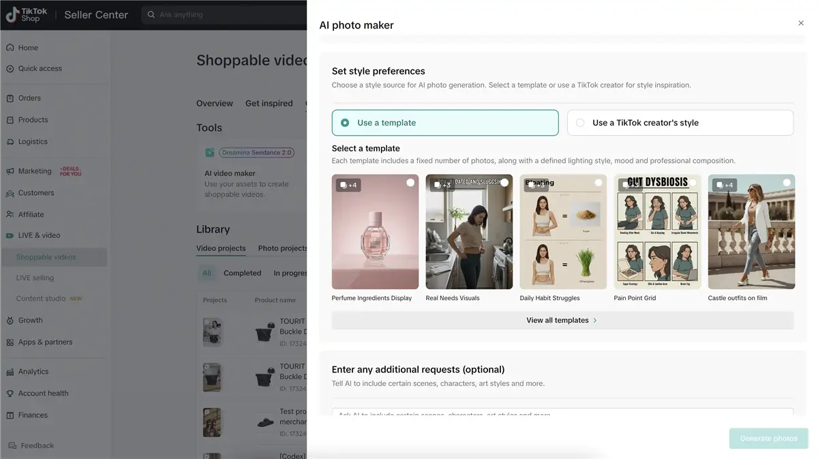Tick the Pain Point Grid template circle
The width and height of the screenshot is (818, 459).
693,183
